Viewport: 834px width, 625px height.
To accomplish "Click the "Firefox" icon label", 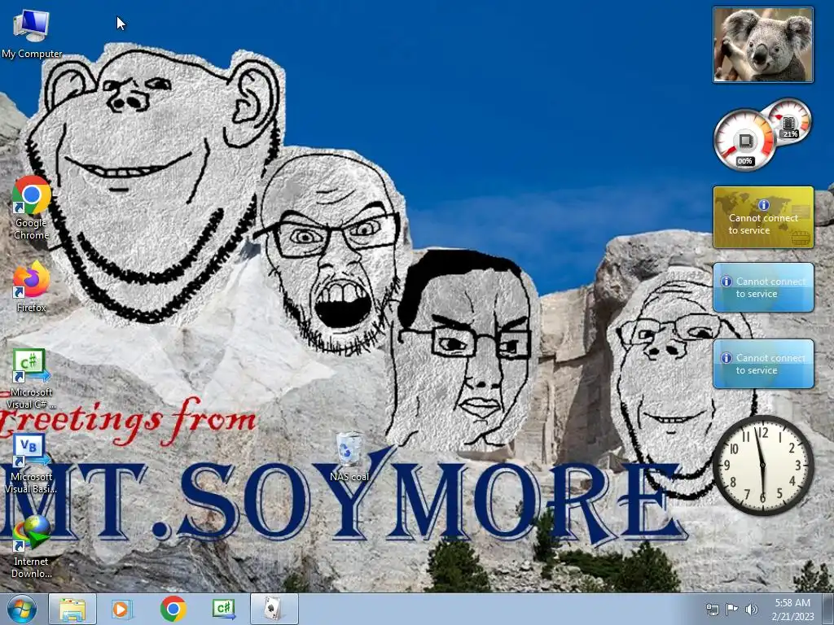I will [32, 307].
